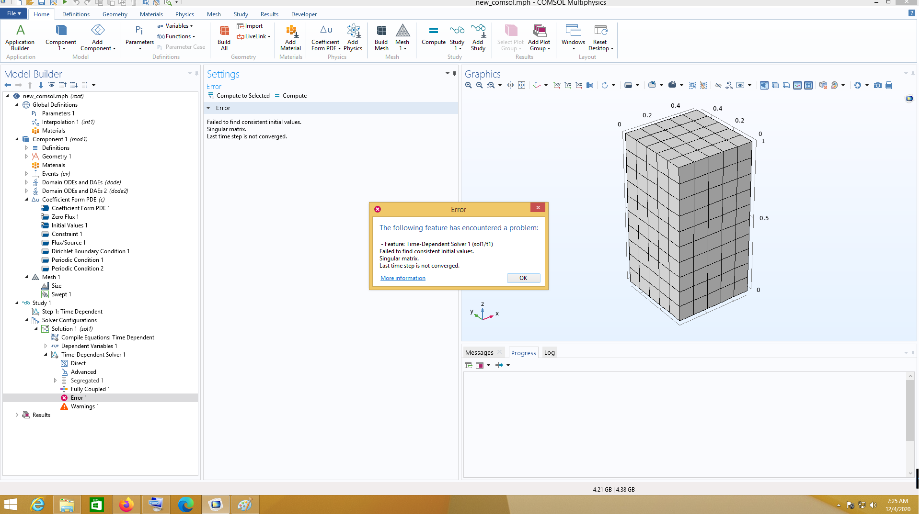Toggle wireframe rendering in Graphics
Viewport: 920px width, 517px height.
pos(786,85)
